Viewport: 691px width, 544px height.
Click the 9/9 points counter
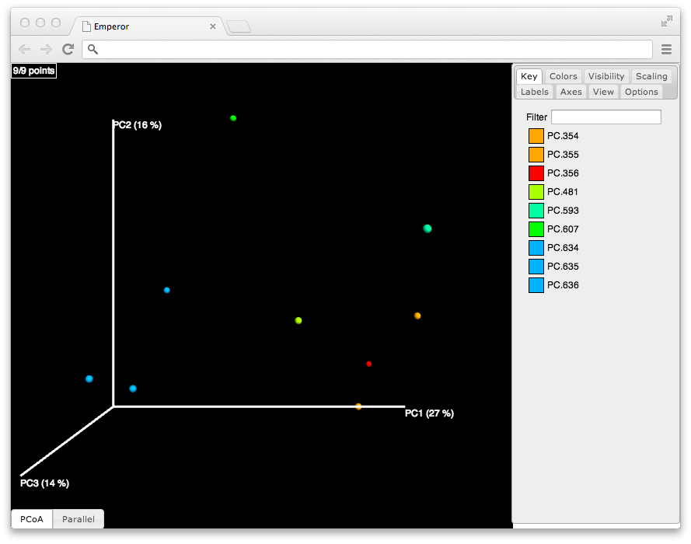click(x=34, y=71)
